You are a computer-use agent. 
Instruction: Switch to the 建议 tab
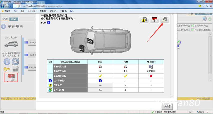[x=14, y=19]
